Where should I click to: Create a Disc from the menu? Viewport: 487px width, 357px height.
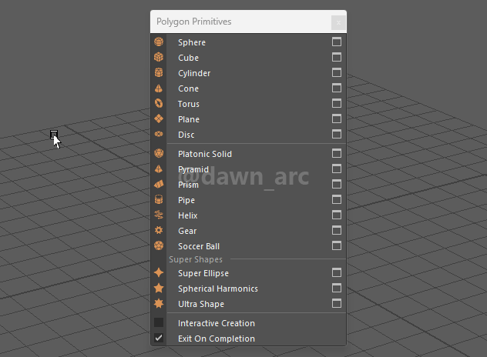(x=186, y=135)
